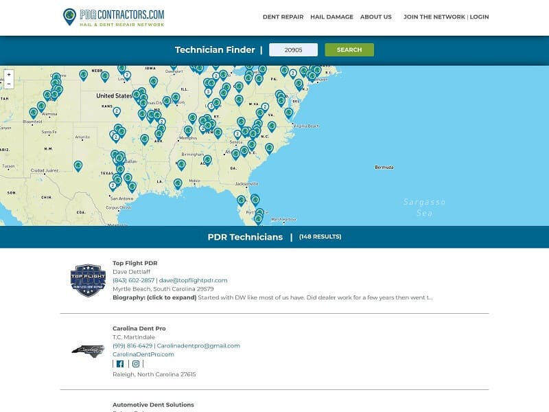The image size is (549, 412).
Task: Open the Automotive Dent Solutions listing
Action: point(153,404)
